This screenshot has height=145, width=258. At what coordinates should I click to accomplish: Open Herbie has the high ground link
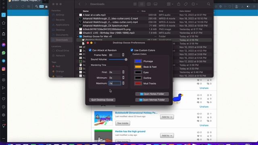(130, 131)
